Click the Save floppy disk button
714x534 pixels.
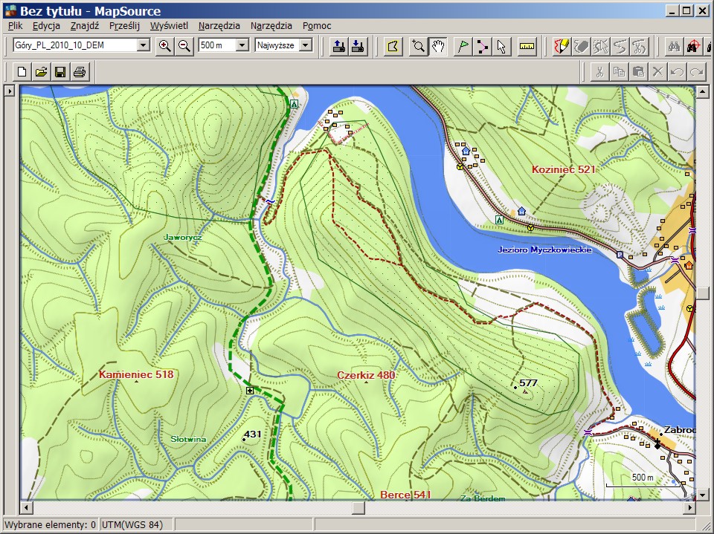[60, 72]
